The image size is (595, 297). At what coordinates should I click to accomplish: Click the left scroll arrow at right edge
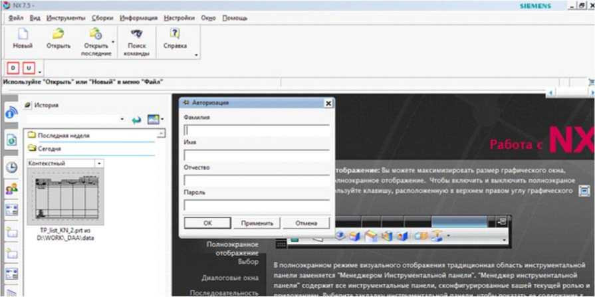tap(550, 92)
